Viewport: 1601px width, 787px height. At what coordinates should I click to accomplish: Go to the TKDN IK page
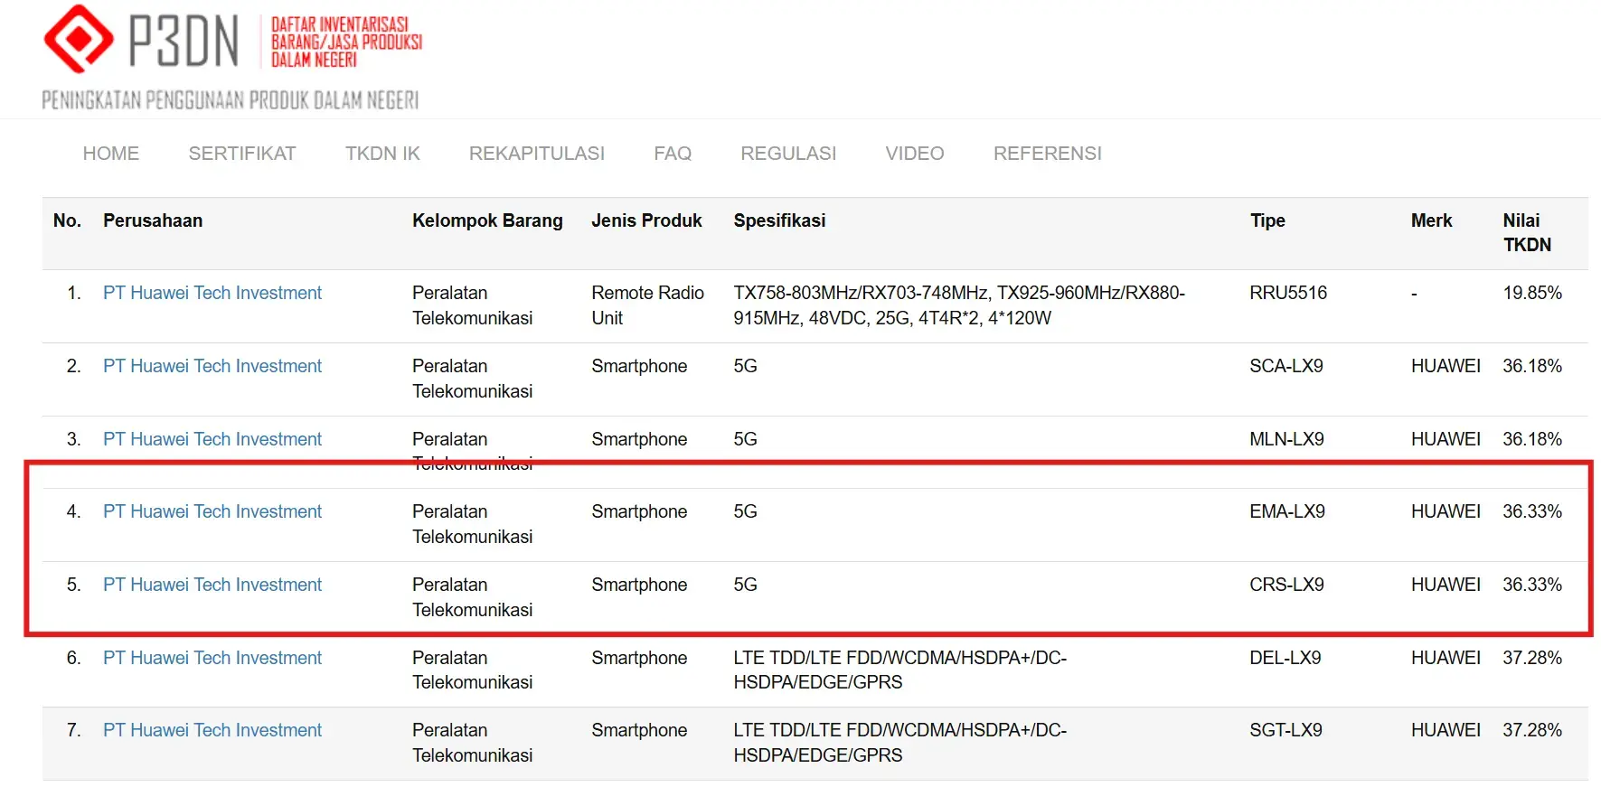[382, 154]
